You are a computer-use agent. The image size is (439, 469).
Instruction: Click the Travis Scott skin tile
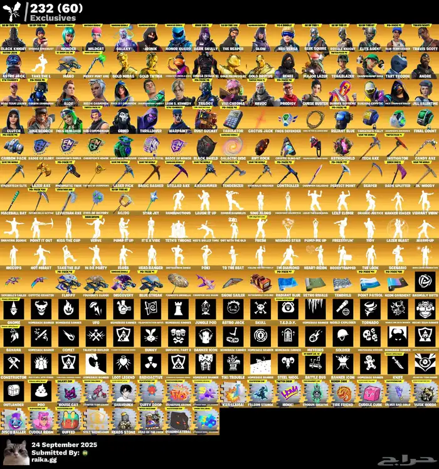[x=425, y=38]
